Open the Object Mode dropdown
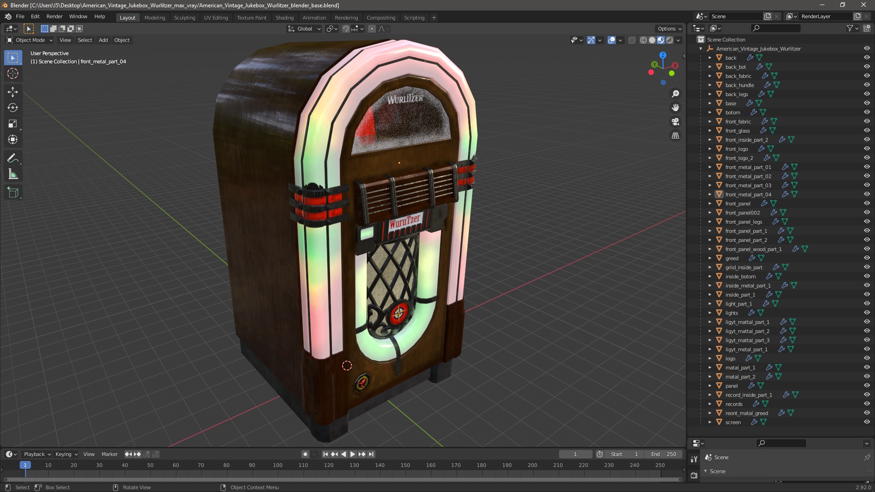 coord(30,40)
